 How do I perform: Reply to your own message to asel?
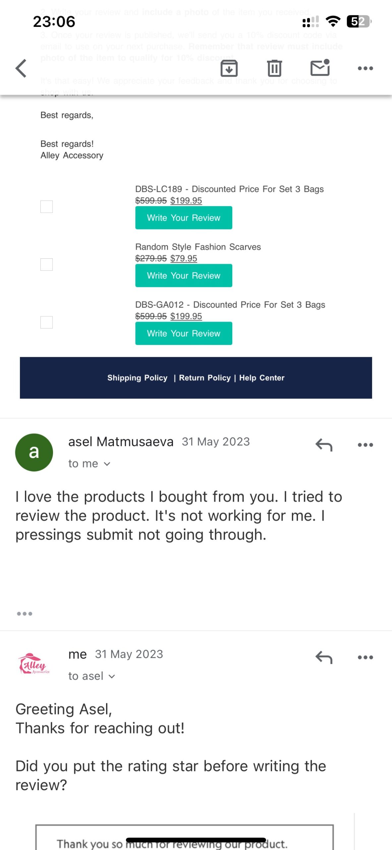pyautogui.click(x=323, y=657)
